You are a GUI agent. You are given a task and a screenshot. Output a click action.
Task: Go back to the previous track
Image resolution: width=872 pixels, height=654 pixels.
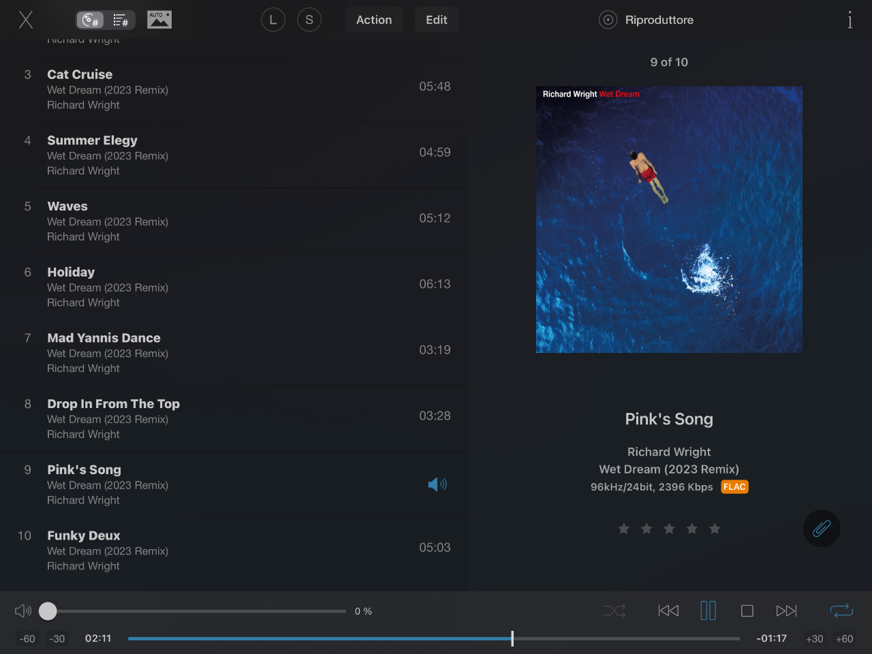point(668,611)
